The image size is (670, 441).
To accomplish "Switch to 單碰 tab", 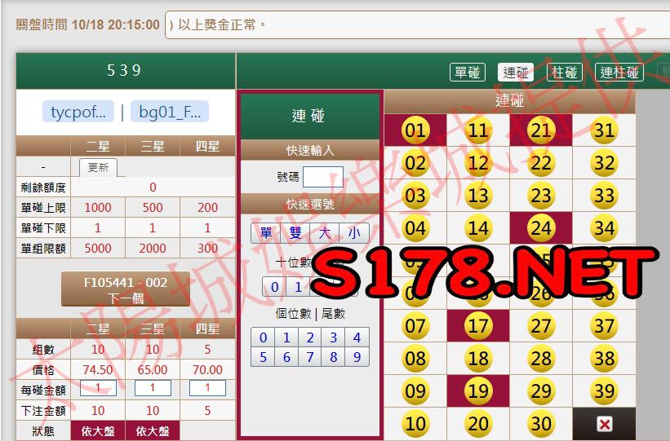I will 468,73.
